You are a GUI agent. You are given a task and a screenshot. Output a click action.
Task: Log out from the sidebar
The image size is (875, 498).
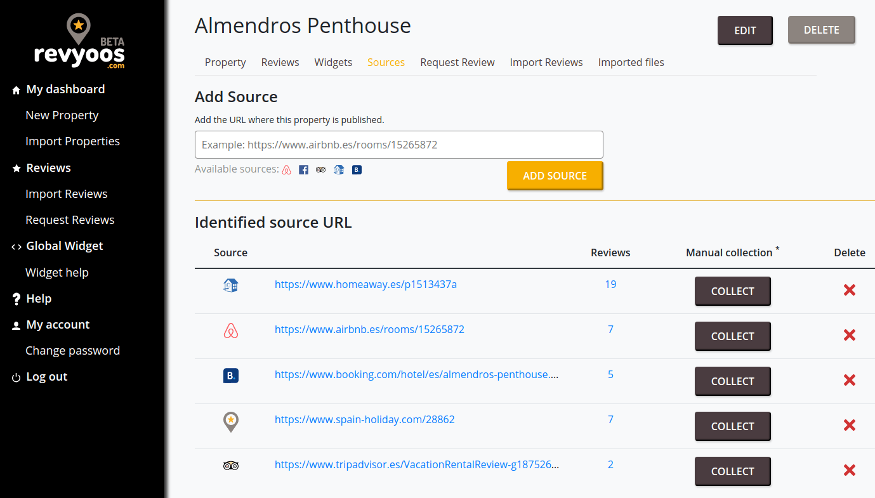46,377
